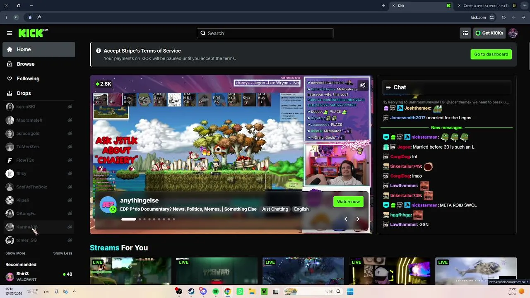Image resolution: width=530 pixels, height=298 pixels.
Task: Open fllizy channel avatar
Action: pyautogui.click(x=10, y=174)
